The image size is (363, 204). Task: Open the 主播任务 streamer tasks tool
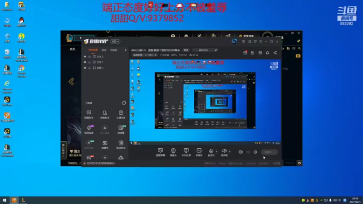[121, 115]
